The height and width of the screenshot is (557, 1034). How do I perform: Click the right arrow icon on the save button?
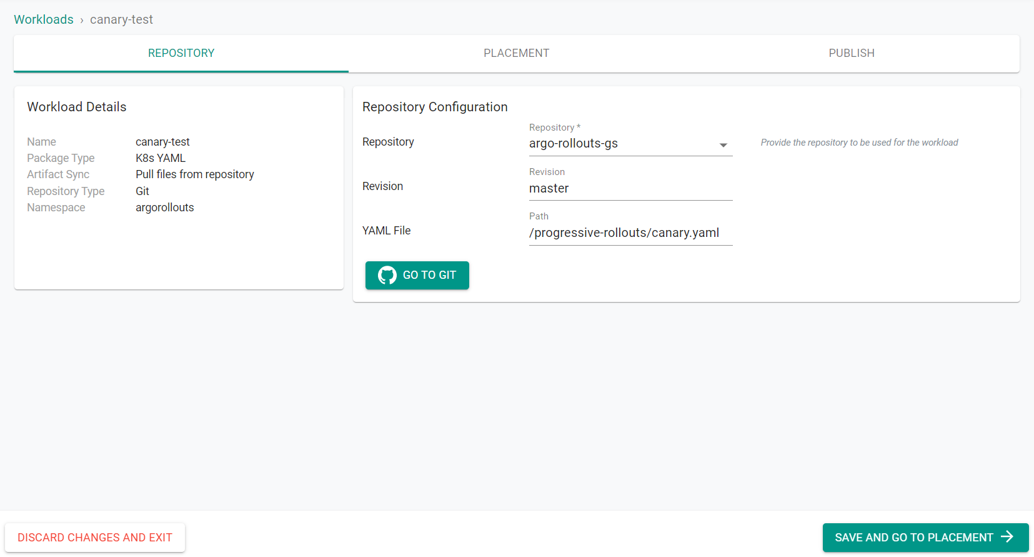point(1007,537)
